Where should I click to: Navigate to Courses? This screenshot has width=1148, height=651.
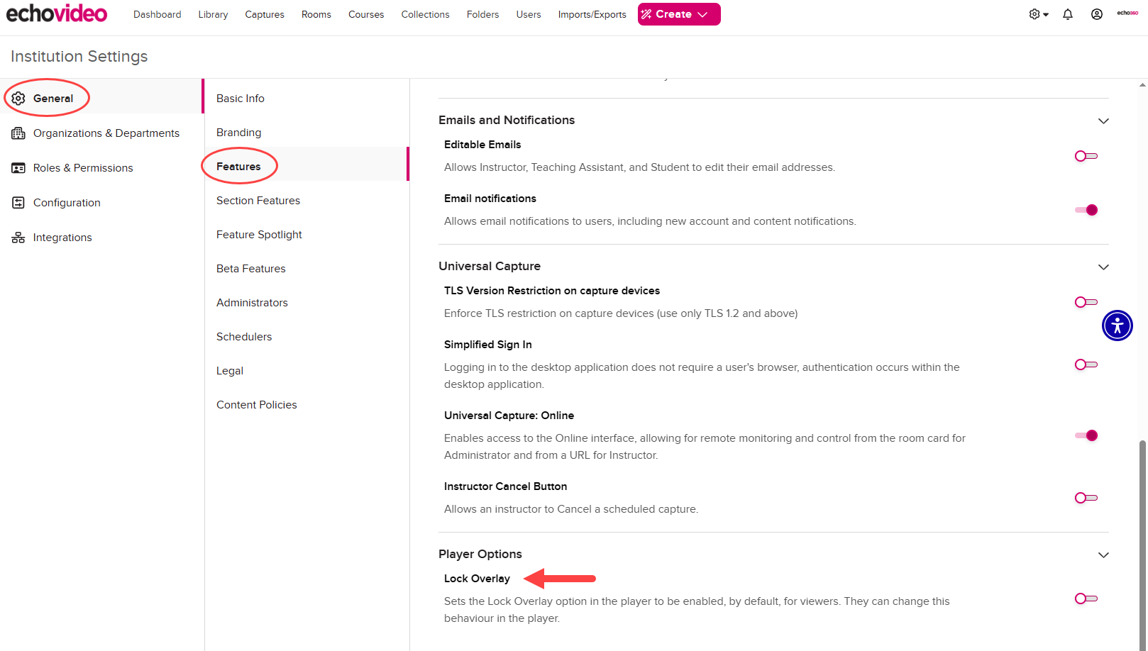tap(366, 14)
